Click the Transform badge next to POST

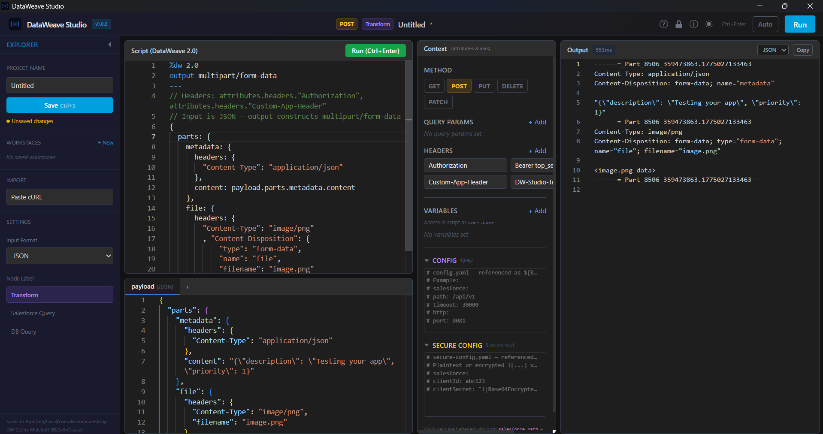(x=377, y=24)
